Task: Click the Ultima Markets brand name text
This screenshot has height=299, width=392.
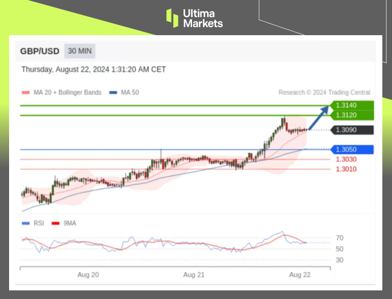Action: click(202, 18)
